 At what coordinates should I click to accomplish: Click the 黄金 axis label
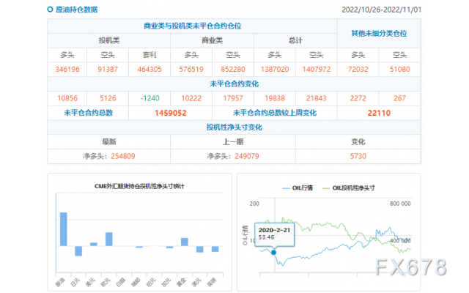[181, 282]
